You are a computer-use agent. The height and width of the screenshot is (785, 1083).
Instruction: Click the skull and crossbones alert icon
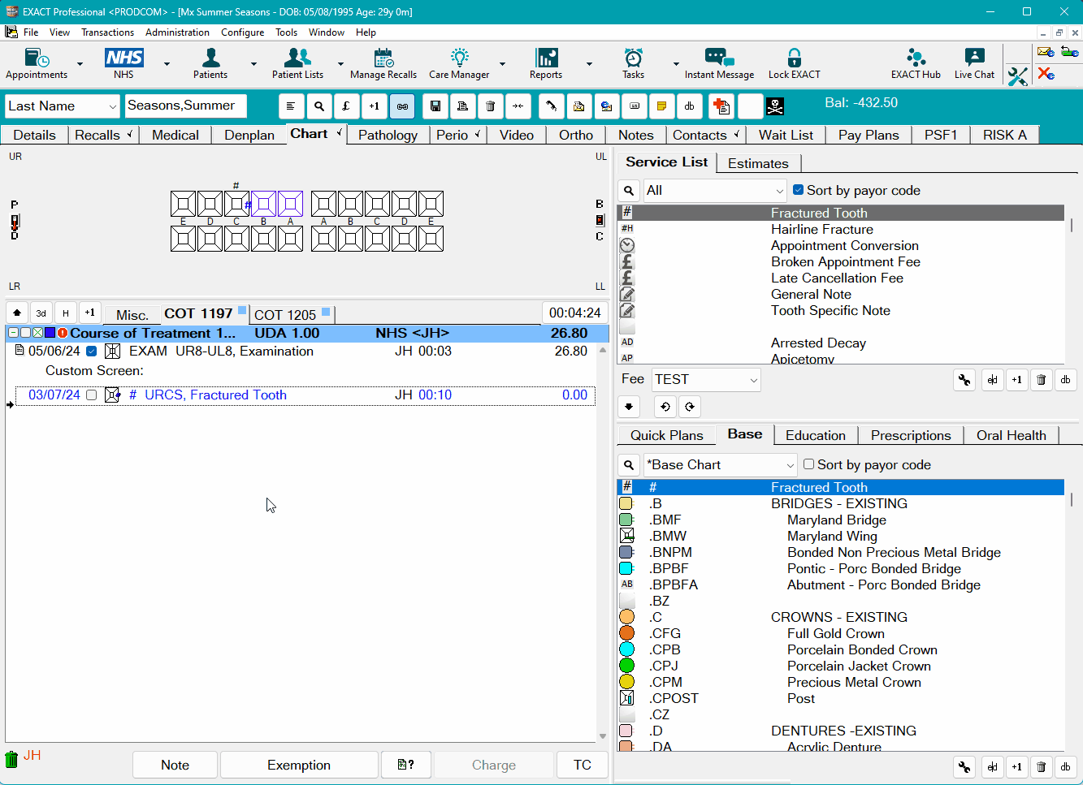(x=775, y=106)
